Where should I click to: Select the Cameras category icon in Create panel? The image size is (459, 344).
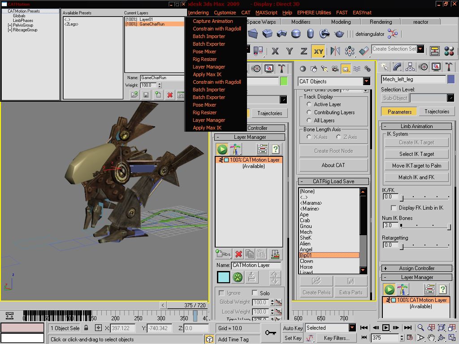click(x=335, y=69)
